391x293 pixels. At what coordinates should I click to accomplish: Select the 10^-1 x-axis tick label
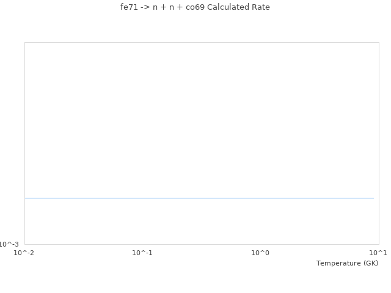click(142, 253)
